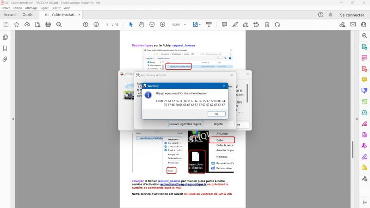Expand the left navigation pane arrow
The height and width of the screenshot is (208, 370).
pos(13,119)
